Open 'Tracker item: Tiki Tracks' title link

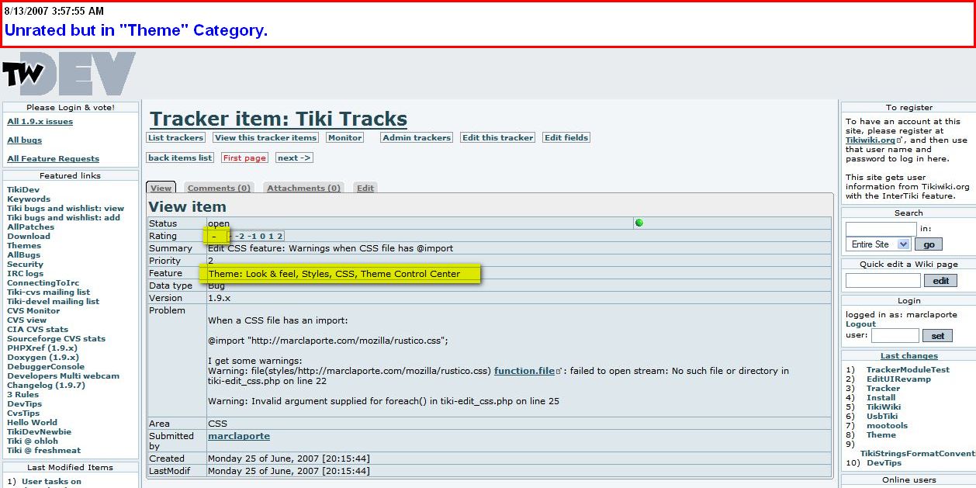coord(279,119)
